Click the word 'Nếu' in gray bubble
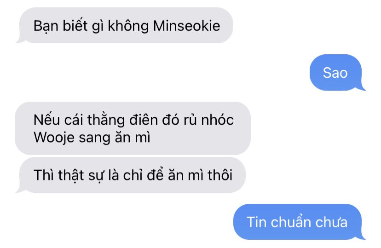381x248 pixels. tap(46, 120)
